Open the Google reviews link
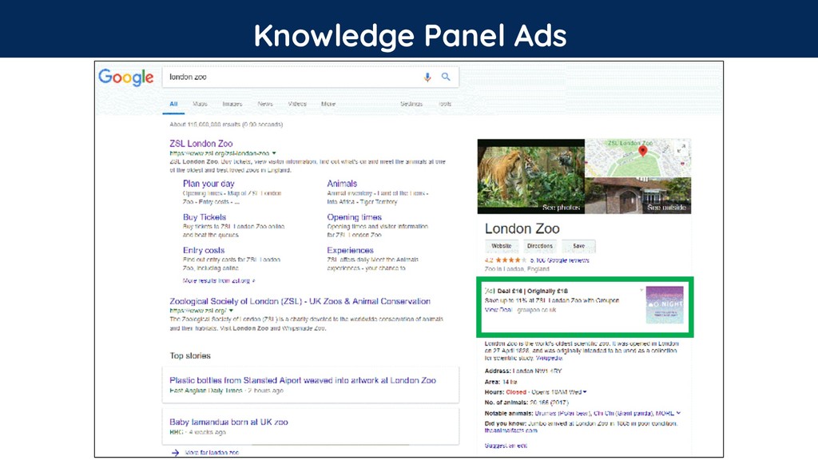818x460 pixels. 559,260
